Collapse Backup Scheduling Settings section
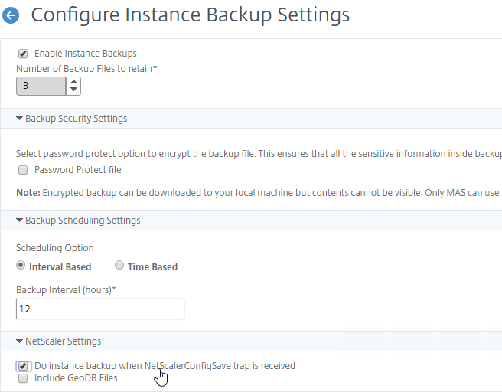Viewport: 502px width, 392px height. [x=19, y=220]
